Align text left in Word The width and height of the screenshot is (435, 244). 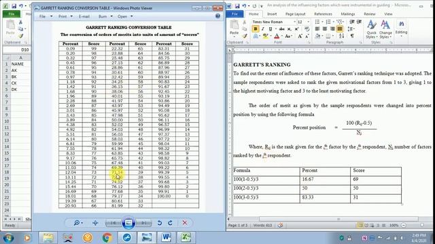[x=317, y=28]
